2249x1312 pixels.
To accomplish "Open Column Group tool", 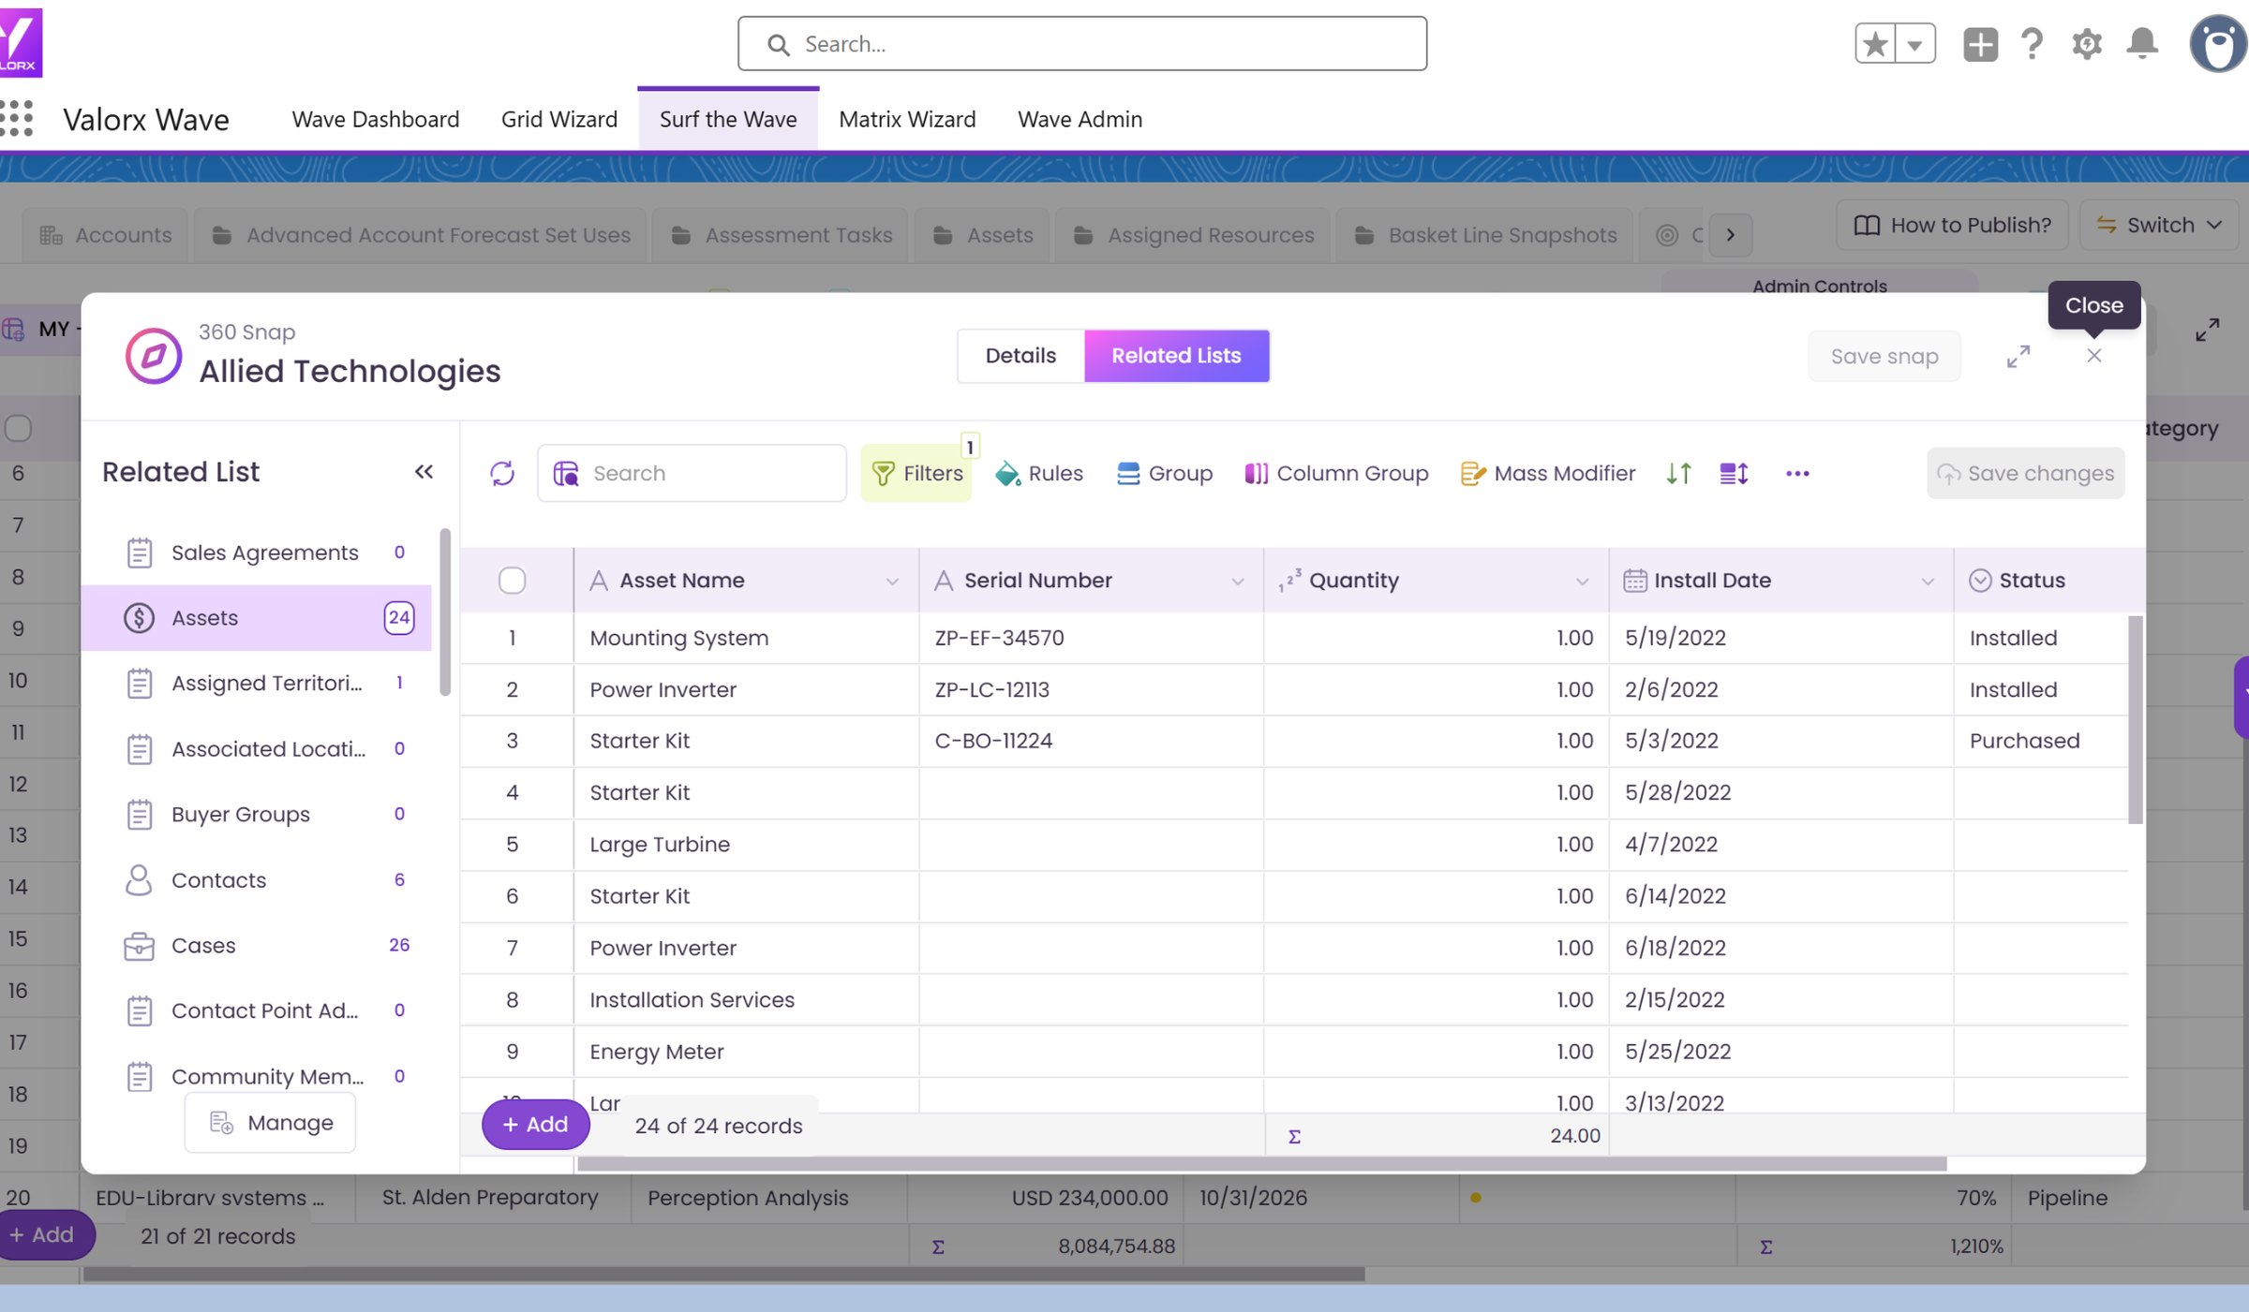I will pyautogui.click(x=1336, y=473).
